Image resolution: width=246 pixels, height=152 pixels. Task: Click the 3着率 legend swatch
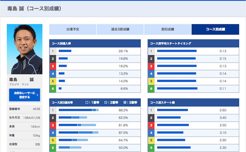(125, 102)
